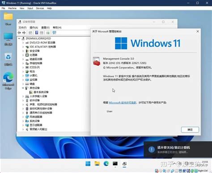
Task: Click the Back arrow in Device Manager toolbar
Action: coord(19,33)
